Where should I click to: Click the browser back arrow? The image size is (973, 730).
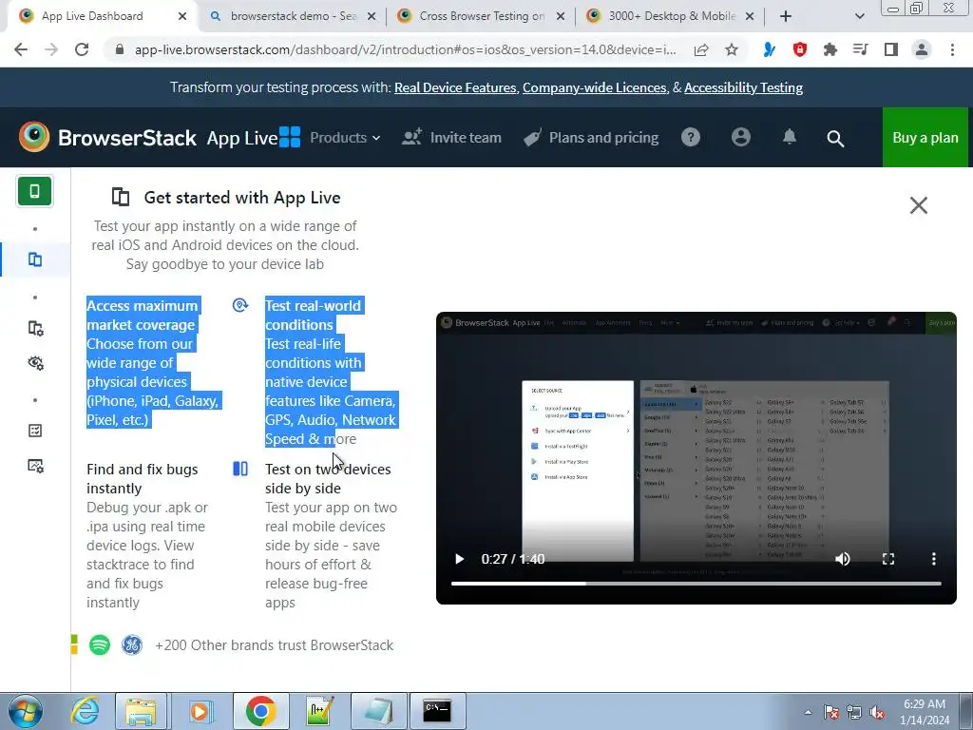(21, 49)
